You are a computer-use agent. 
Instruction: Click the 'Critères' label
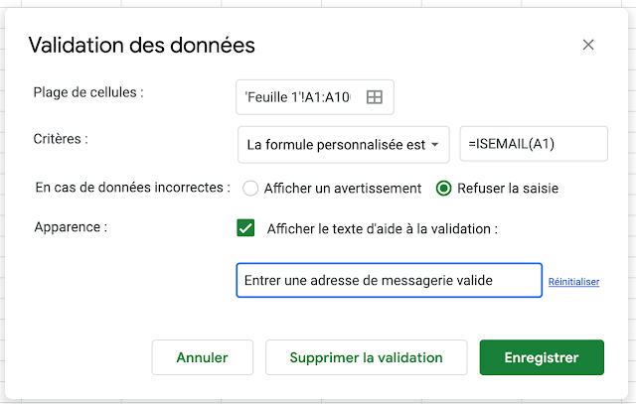62,139
